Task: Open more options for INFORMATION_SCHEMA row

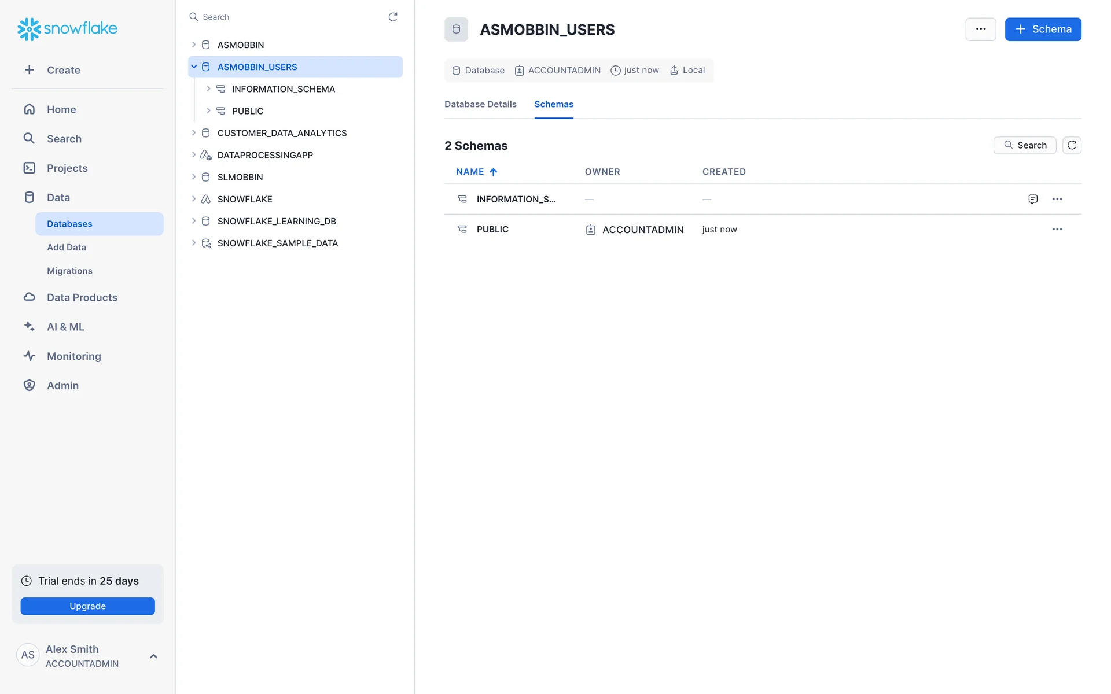Action: point(1057,199)
